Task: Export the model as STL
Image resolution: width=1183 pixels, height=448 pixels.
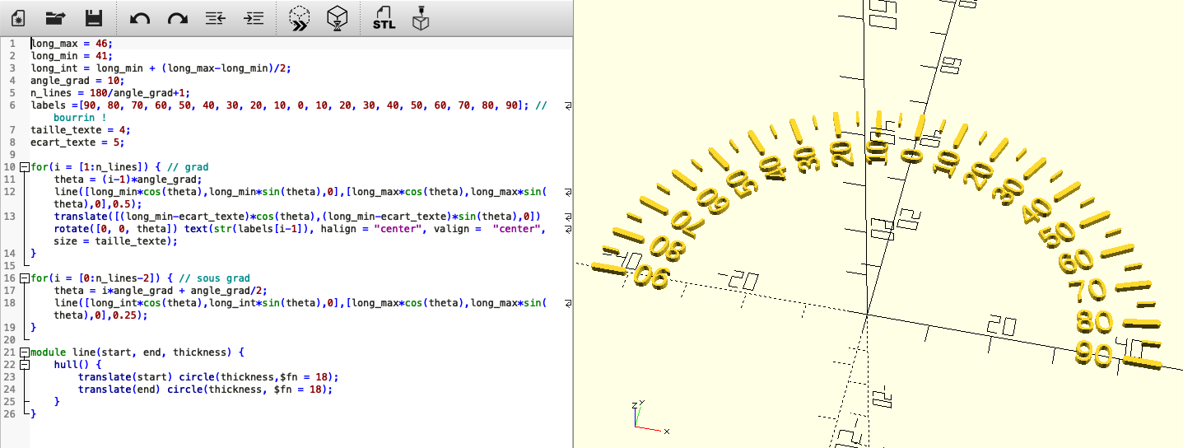Action: pos(384,18)
